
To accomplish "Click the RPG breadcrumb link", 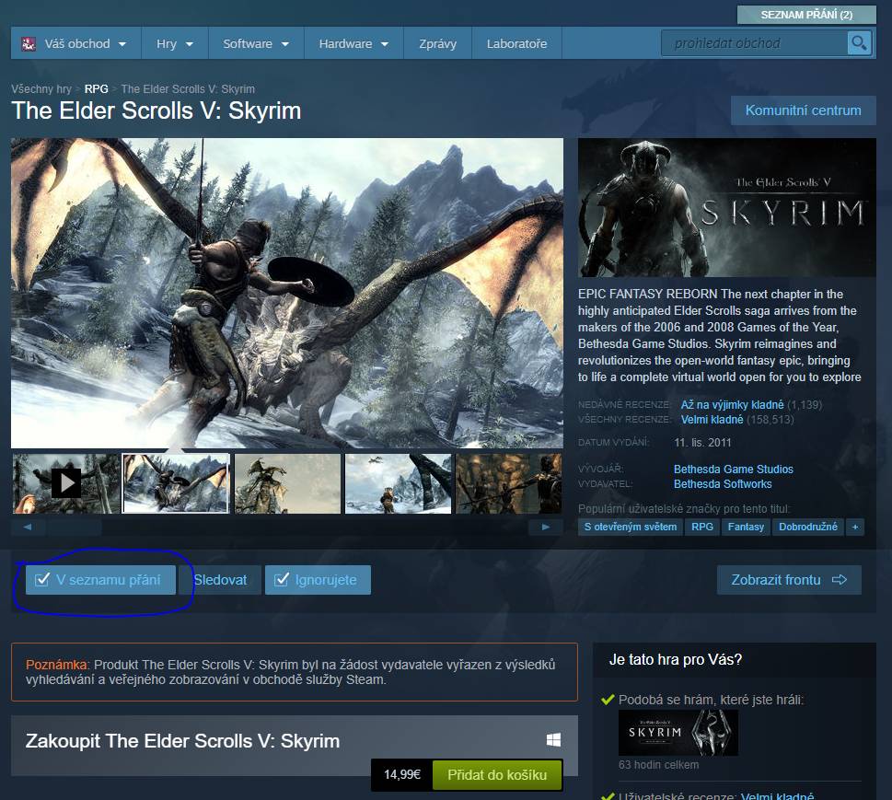I will coord(96,88).
